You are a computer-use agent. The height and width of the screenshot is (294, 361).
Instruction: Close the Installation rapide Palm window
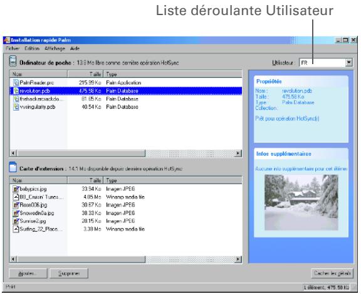tap(353, 40)
